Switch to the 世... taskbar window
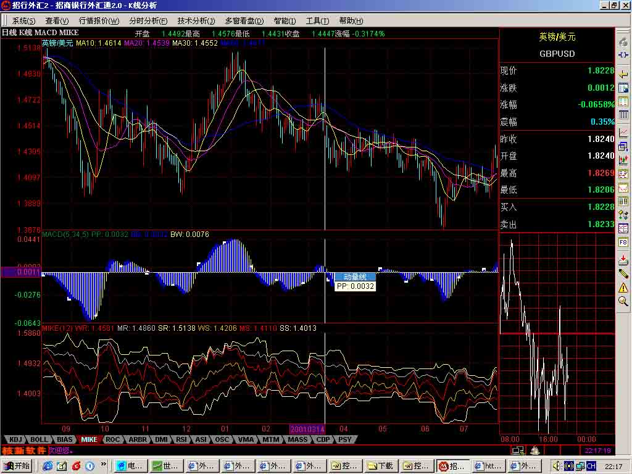Viewport: 632px width, 474px height. [165, 466]
